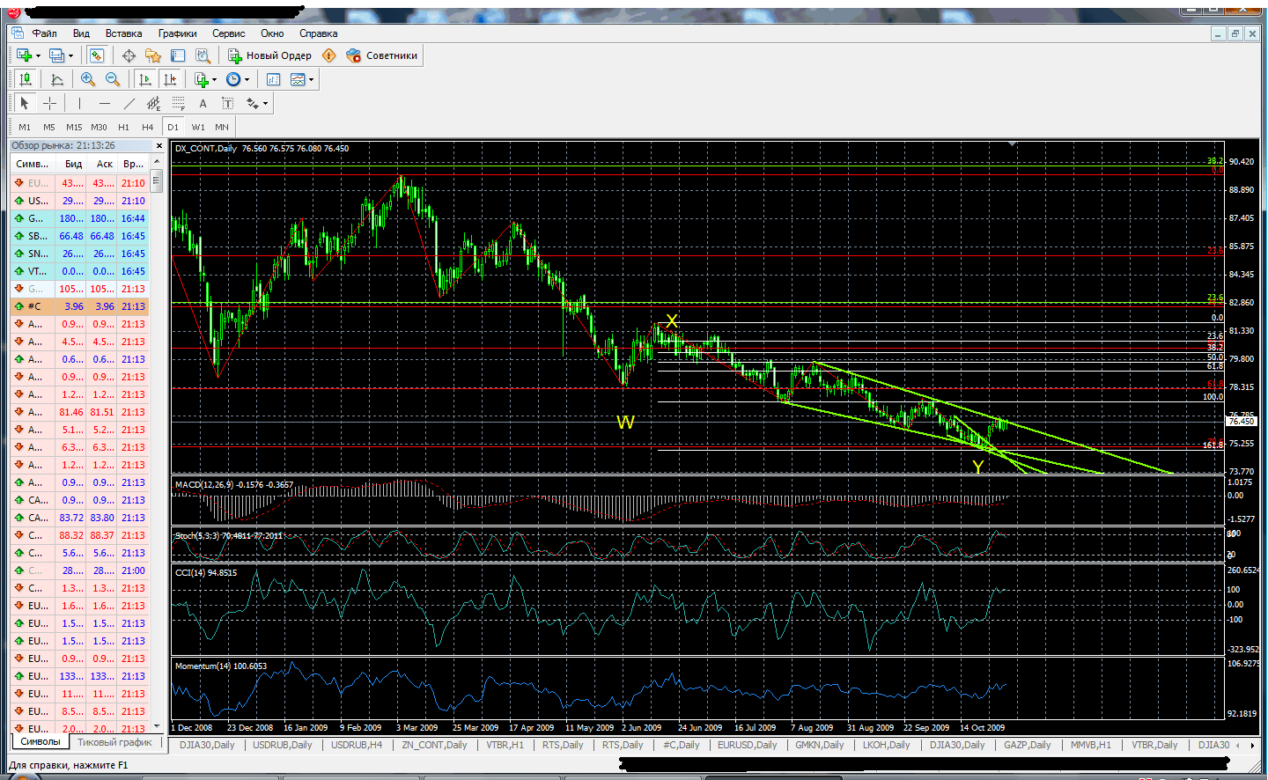The image size is (1268, 780).
Task: Open the Графики menu
Action: (x=177, y=33)
